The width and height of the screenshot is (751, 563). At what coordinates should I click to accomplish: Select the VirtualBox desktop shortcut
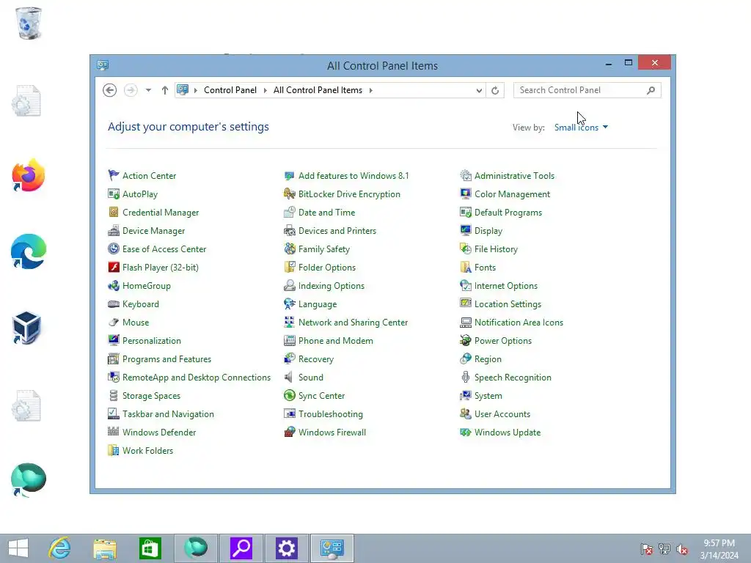[27, 328]
